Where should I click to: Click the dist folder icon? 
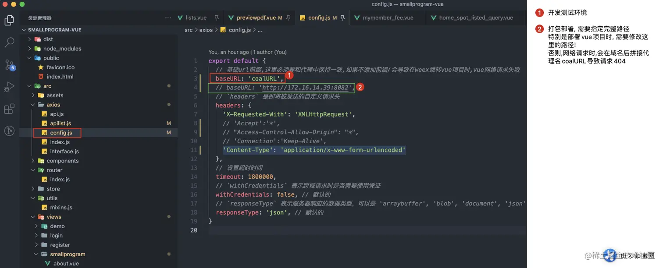pyautogui.click(x=38, y=39)
